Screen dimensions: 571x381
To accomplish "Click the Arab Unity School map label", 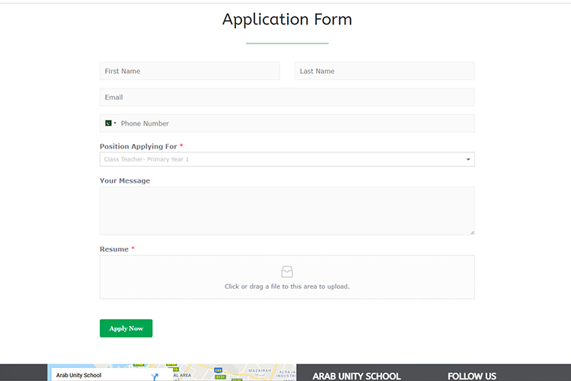I will coord(78,375).
